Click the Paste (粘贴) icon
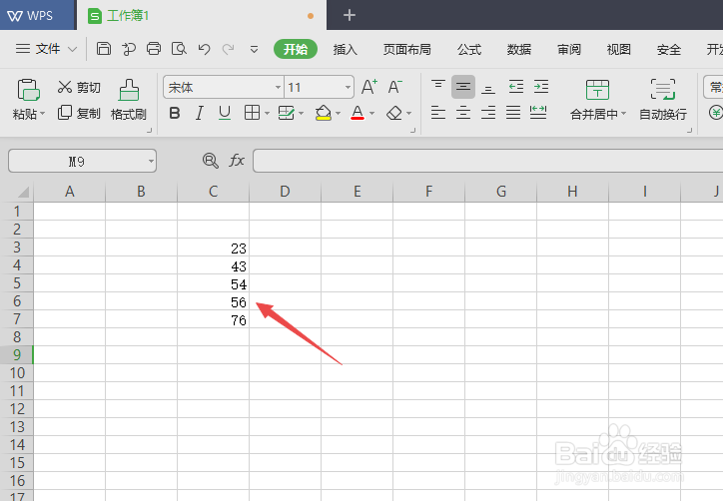 (28, 90)
